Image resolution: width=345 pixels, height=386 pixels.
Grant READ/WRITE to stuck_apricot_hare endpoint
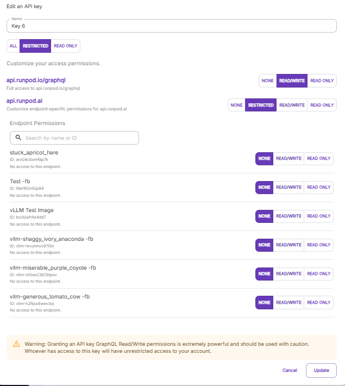point(288,158)
